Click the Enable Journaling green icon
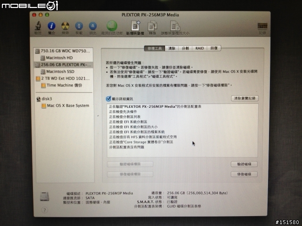The width and height of the screenshot is (302, 226). 112,26
